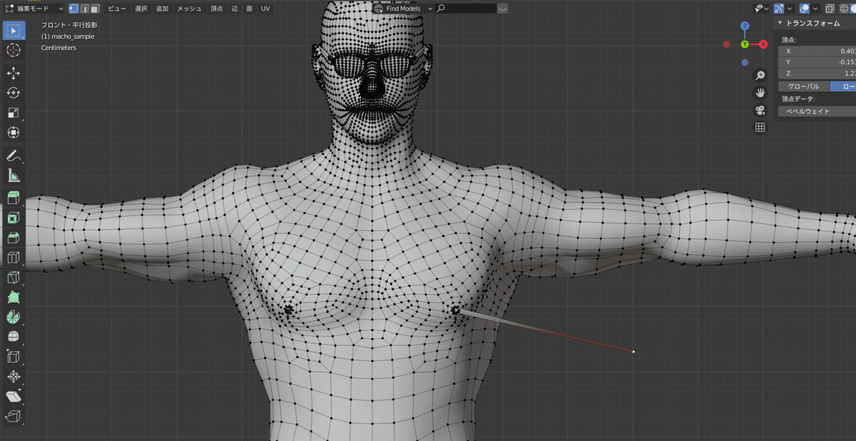Enable edge select mode
Screen dimensions: 856x441
coord(84,9)
